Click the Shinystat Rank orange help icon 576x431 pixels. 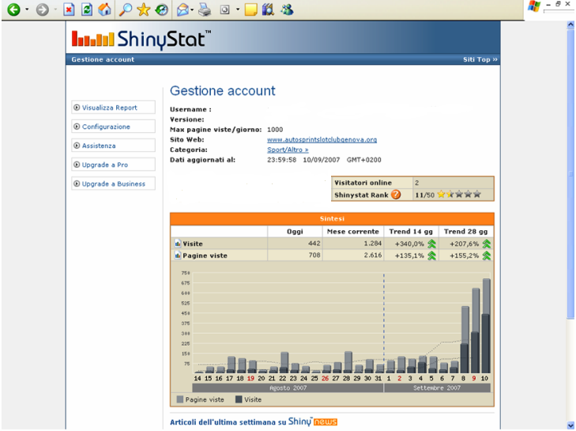[x=396, y=195]
